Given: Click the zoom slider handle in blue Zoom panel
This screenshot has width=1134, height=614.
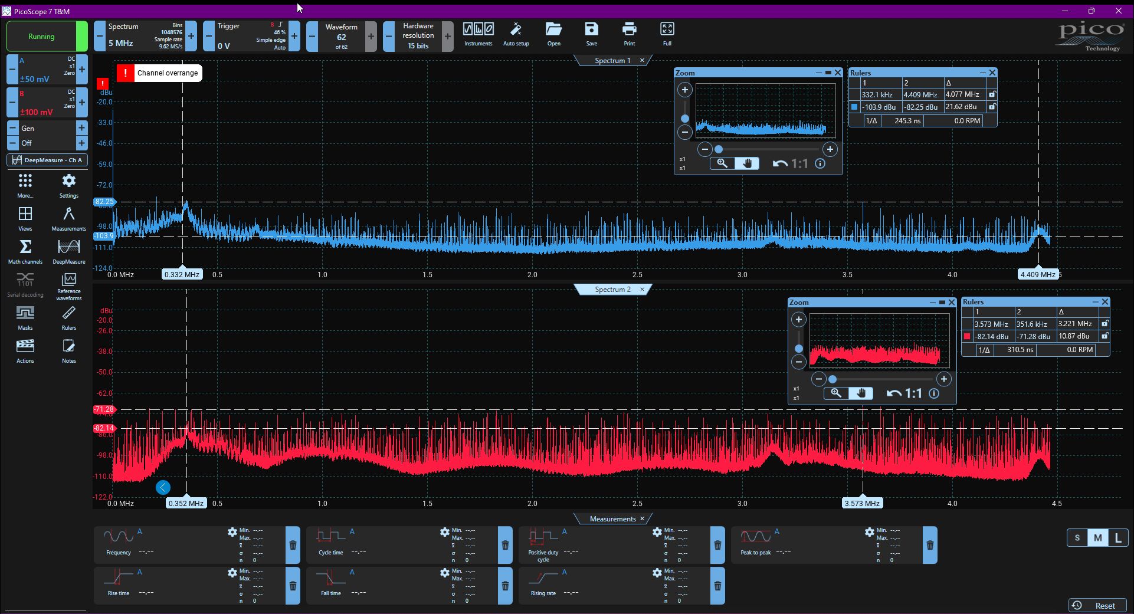Looking at the screenshot, I should pos(685,119).
